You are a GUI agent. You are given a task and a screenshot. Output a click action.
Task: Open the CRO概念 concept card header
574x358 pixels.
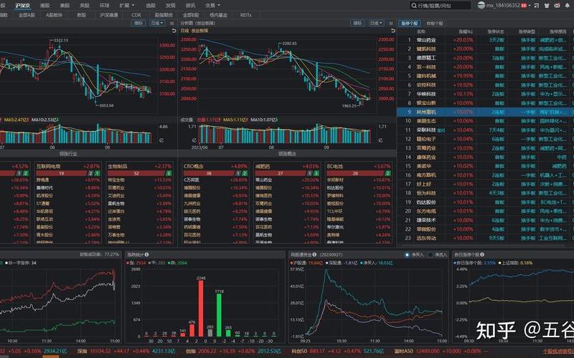click(215, 166)
